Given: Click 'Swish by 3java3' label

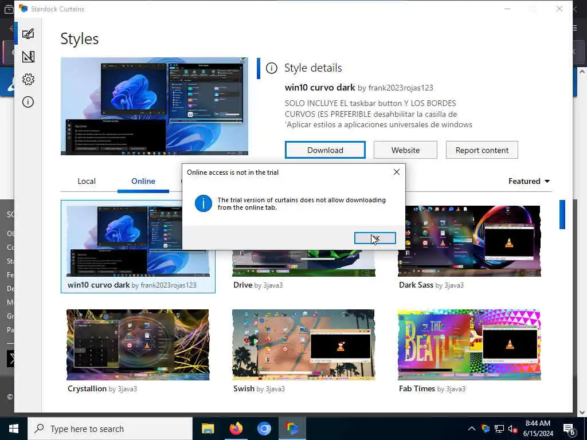Looking at the screenshot, I should tap(259, 389).
